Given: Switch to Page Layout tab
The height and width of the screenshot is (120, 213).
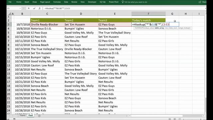Looking at the screenshot, I should pos(45,2).
